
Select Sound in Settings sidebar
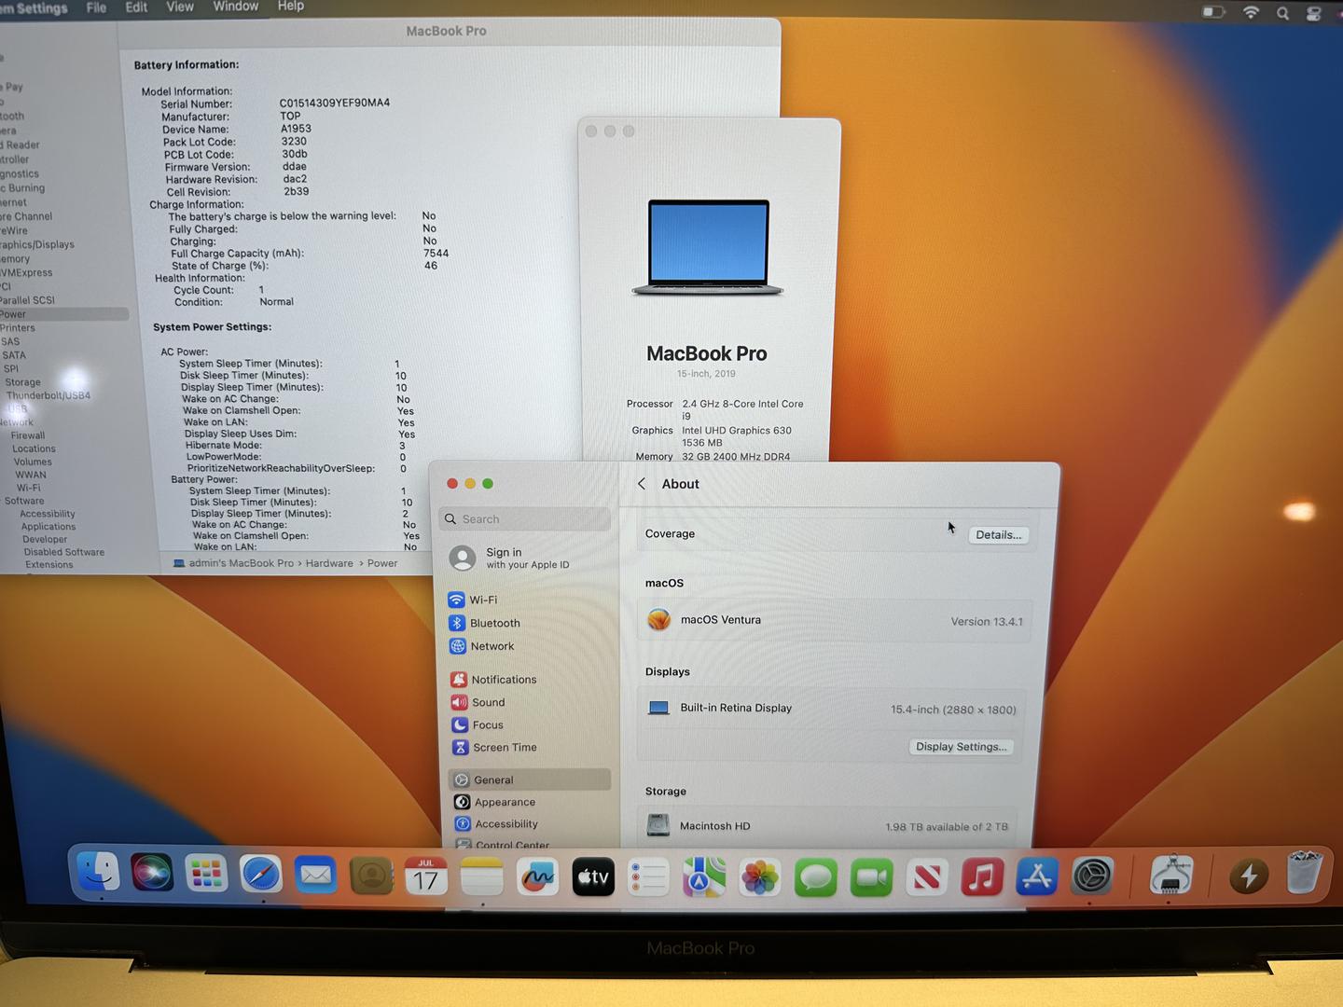tap(478, 702)
